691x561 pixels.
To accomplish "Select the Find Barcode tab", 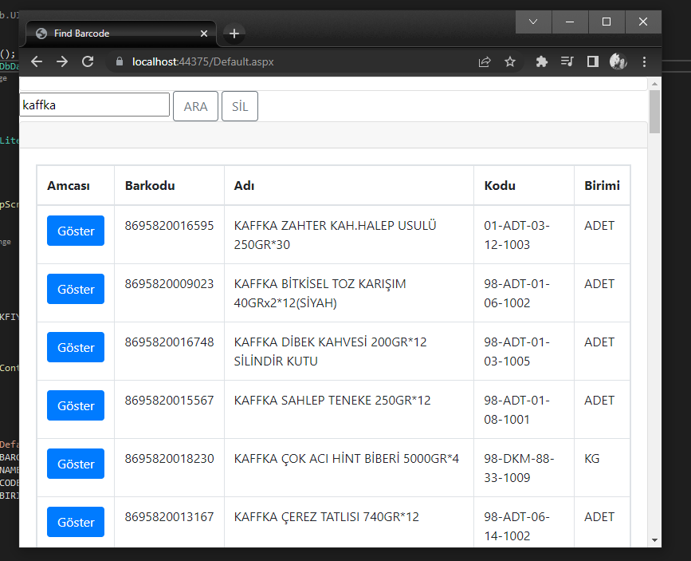I will [x=121, y=34].
